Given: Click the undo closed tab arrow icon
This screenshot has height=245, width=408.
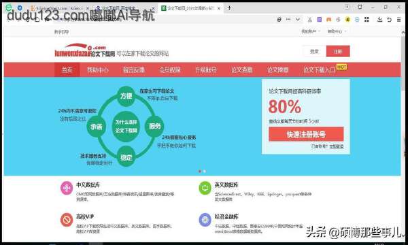Looking at the screenshot, I should click(389, 20).
